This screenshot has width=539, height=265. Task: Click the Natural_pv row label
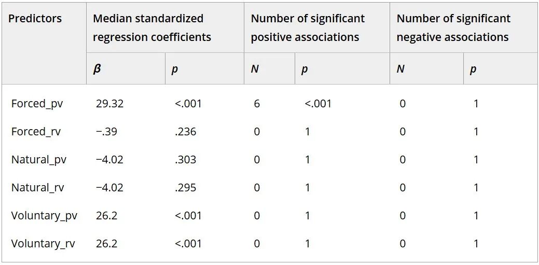(38, 160)
